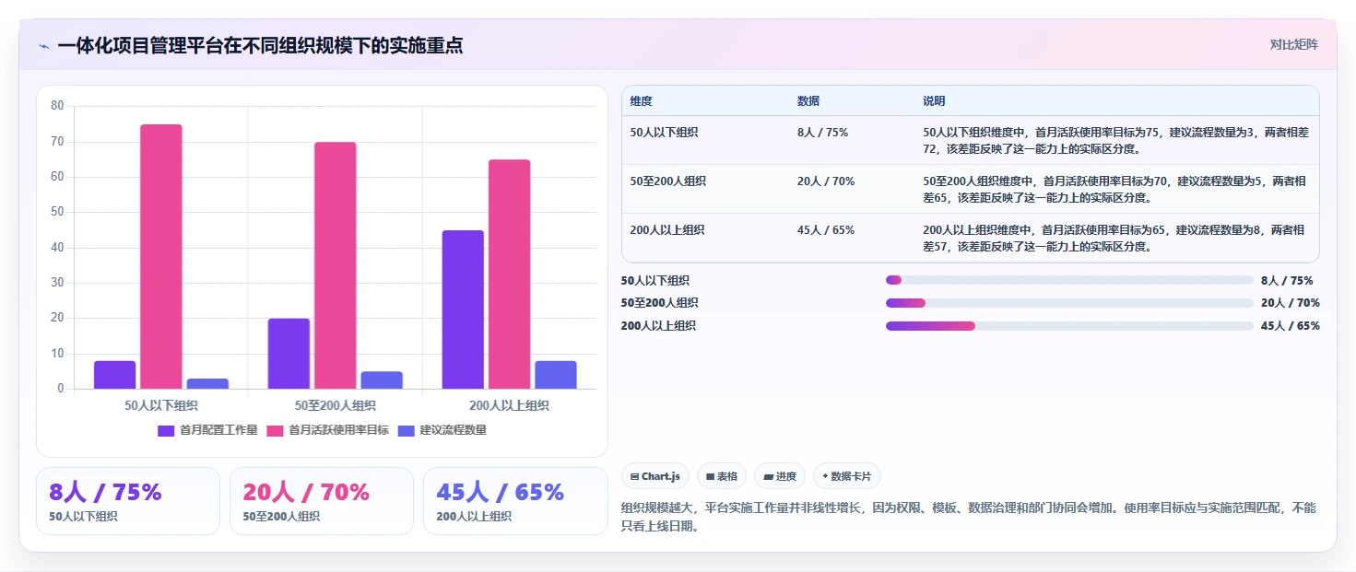The height and width of the screenshot is (572, 1356).
Task: Click table cell 50人以下组织
Action: [x=665, y=133]
